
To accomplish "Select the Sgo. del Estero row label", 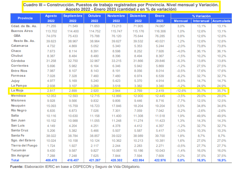I will pos(23,140).
